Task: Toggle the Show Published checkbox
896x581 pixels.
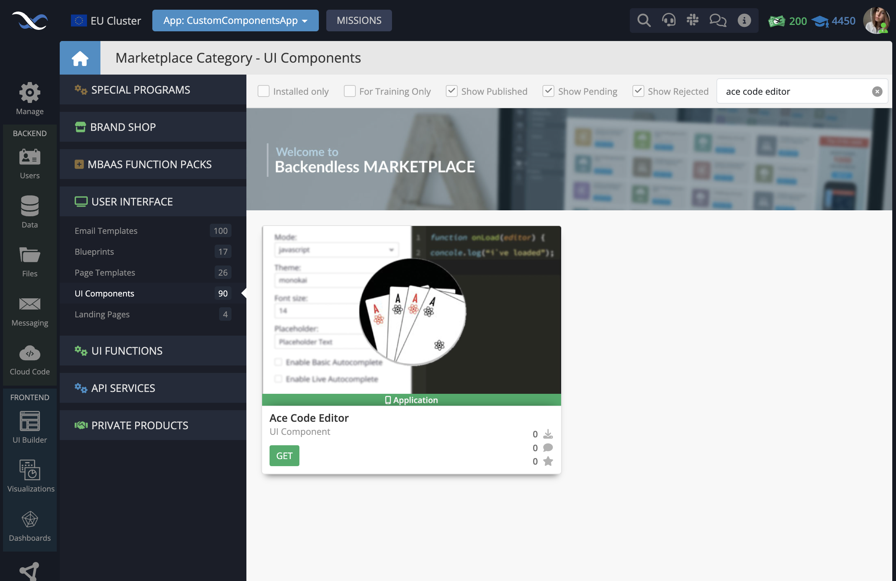Action: click(452, 91)
